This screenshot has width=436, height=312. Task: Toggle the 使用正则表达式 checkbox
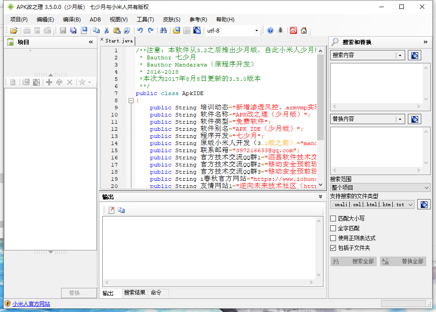point(333,238)
